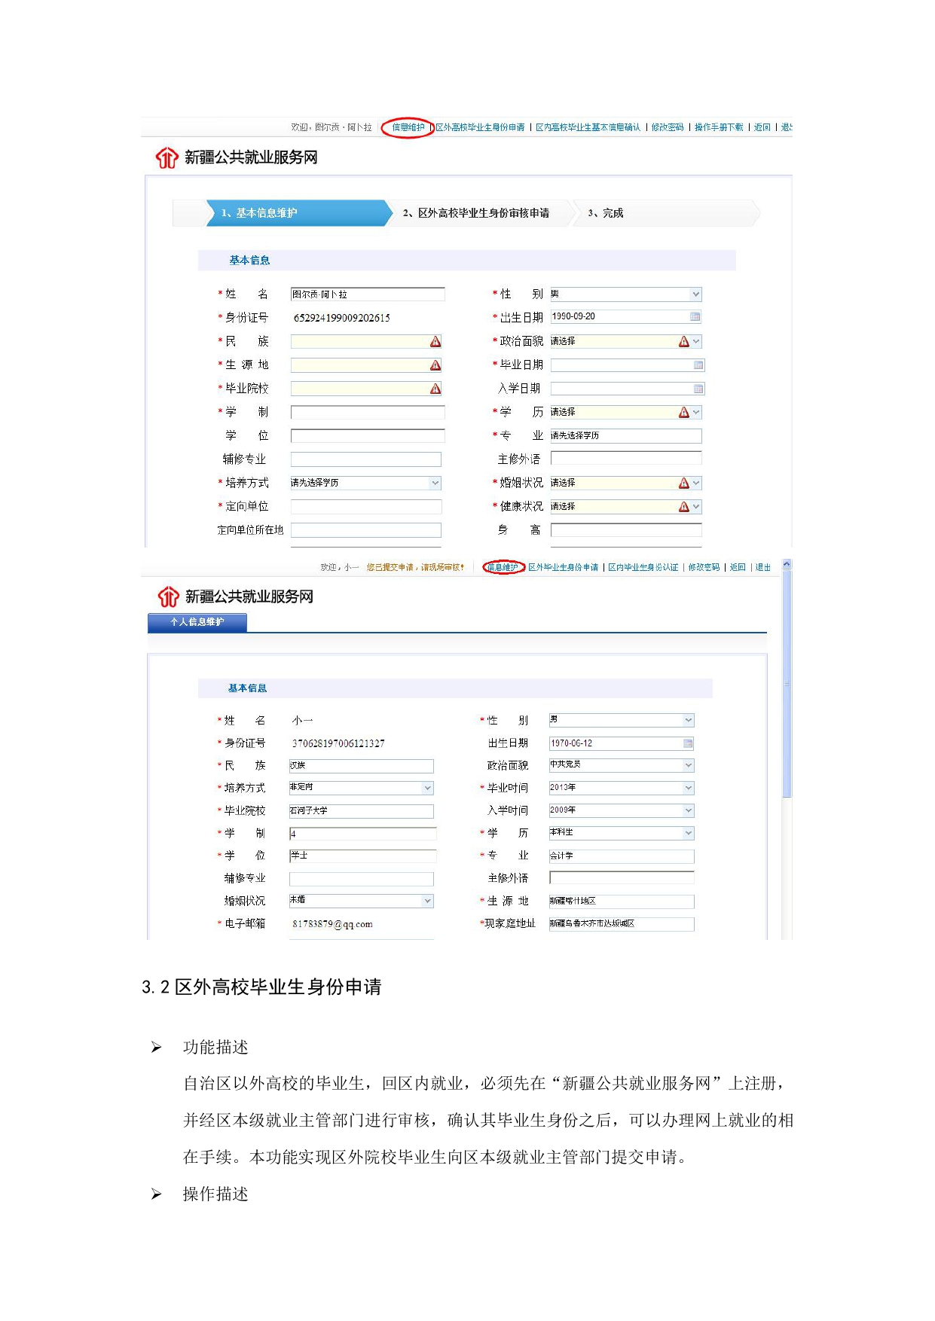Image resolution: width=935 pixels, height=1321 pixels.
Task: Open 区内高校毕业生基本信息确认 link
Action: pyautogui.click(x=588, y=127)
